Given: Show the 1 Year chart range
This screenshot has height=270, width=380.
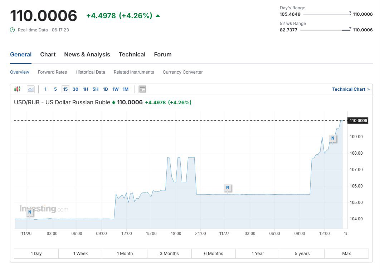Looking at the screenshot, I should (258, 254).
